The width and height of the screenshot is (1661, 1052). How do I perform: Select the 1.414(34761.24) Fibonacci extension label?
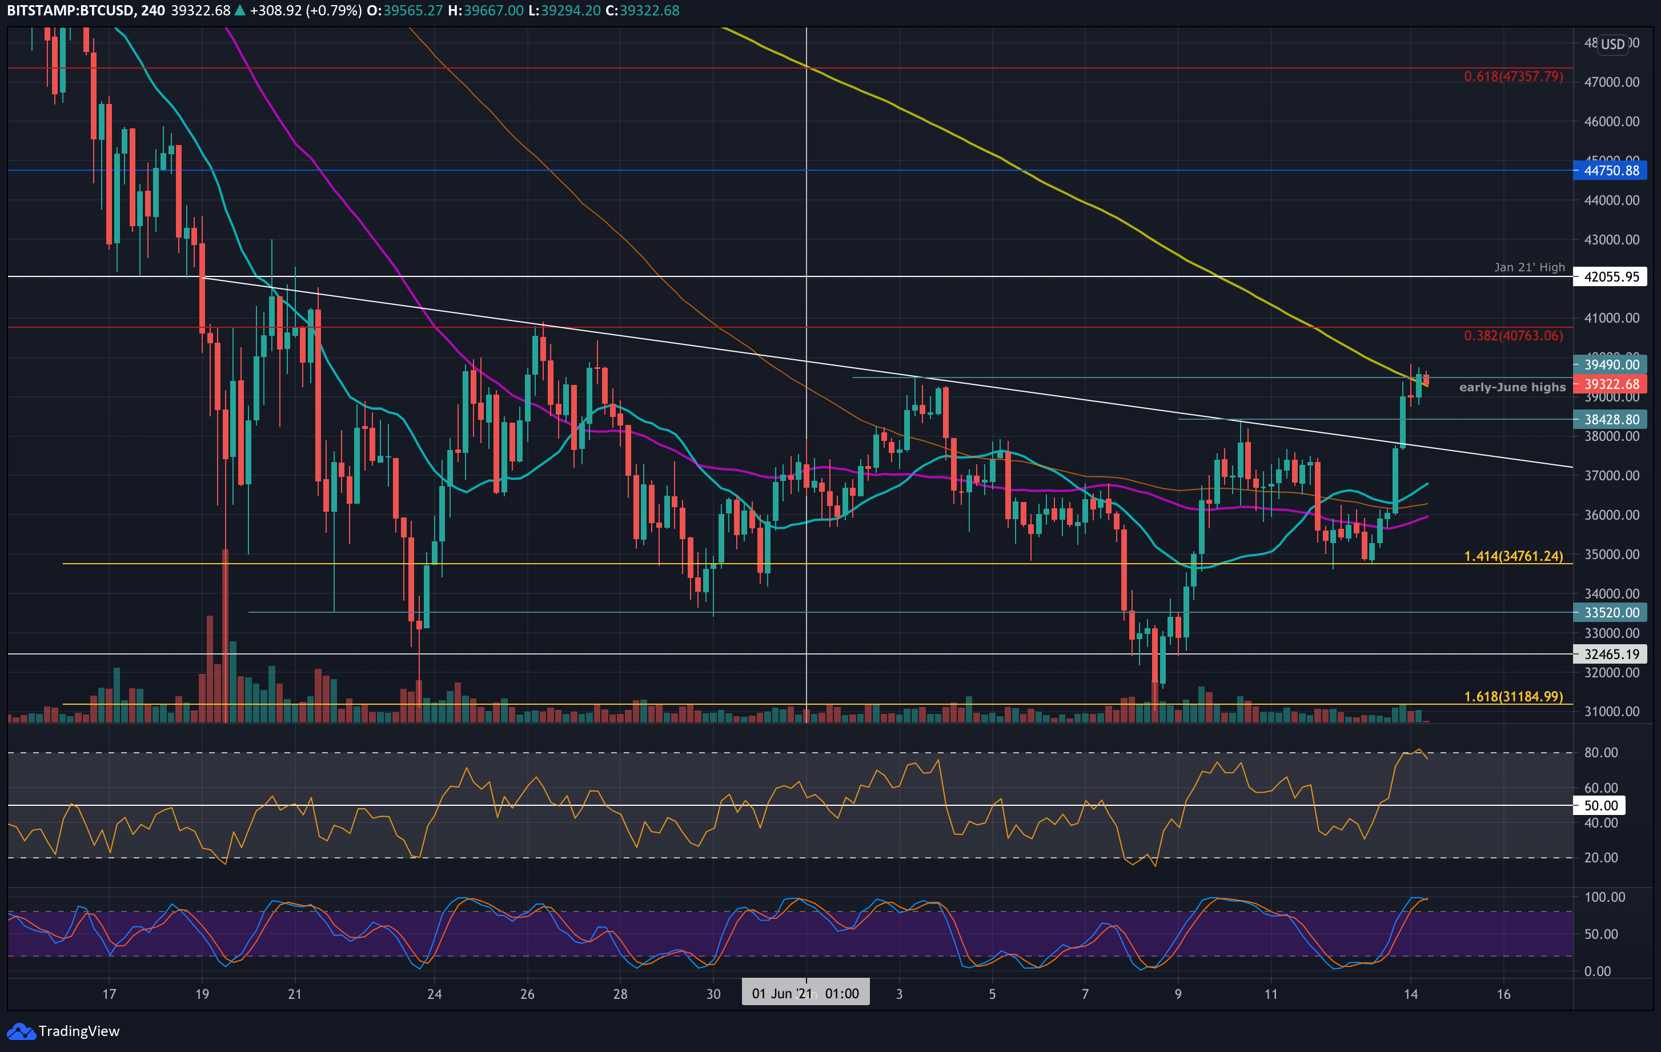coord(1514,556)
